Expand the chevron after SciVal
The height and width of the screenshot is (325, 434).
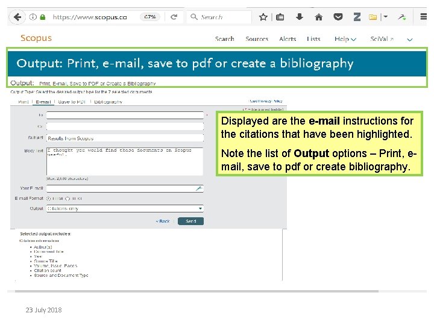click(x=410, y=40)
